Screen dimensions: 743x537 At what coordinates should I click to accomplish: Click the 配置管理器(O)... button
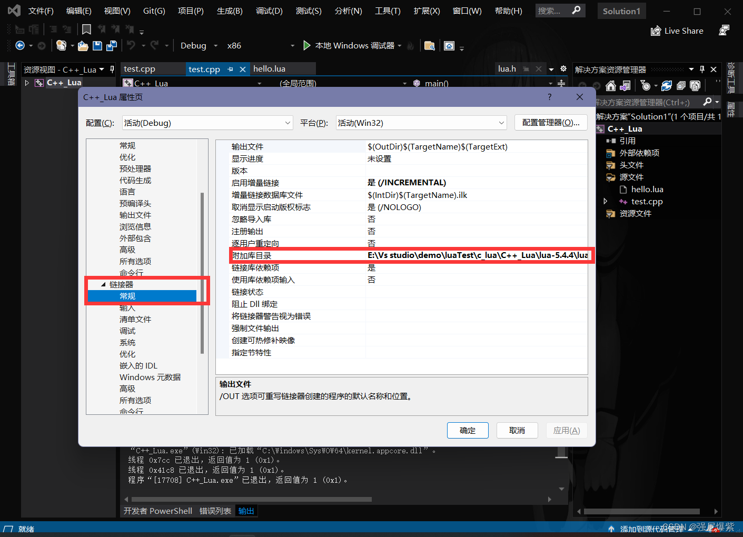(x=551, y=122)
